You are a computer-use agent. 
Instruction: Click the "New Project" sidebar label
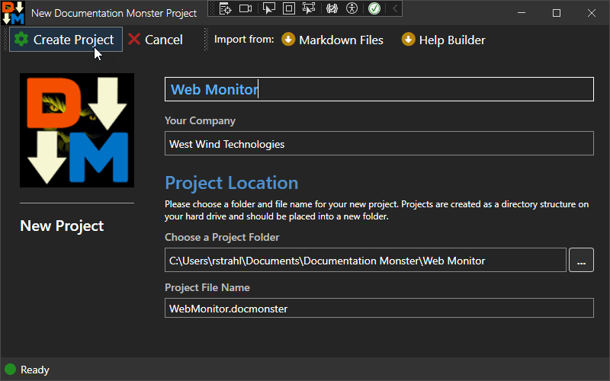(x=62, y=226)
